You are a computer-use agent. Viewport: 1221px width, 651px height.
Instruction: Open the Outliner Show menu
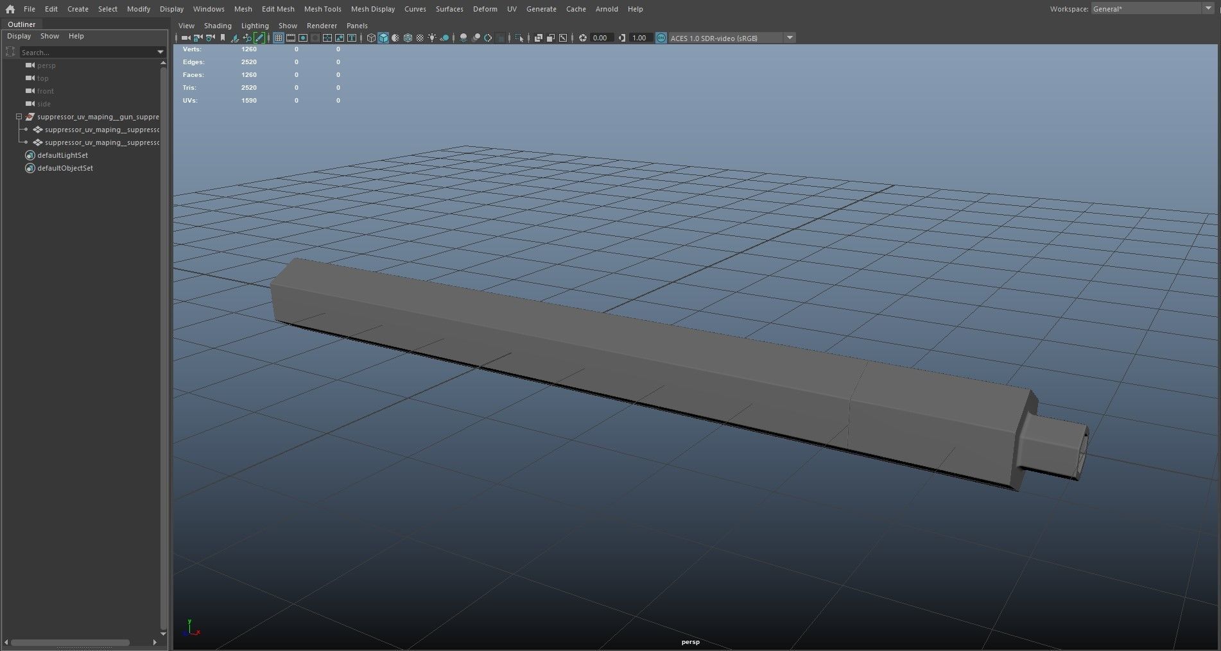[49, 36]
